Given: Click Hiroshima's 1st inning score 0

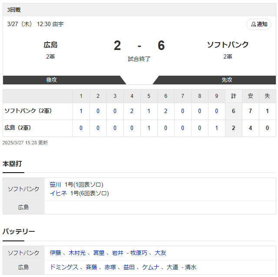Looking at the screenshot, I should [x=81, y=128].
